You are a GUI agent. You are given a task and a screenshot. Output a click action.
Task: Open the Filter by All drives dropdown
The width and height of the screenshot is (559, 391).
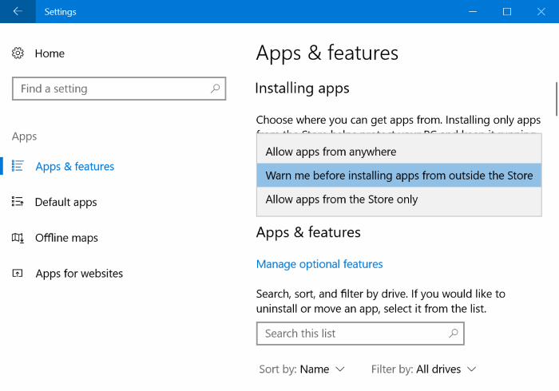click(x=423, y=369)
